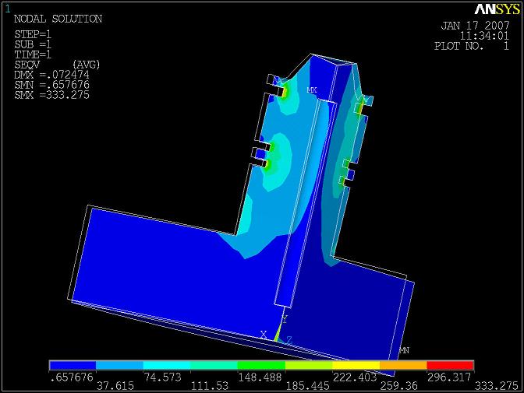
Task: Click the '(AVG)' label
Action: (87, 65)
